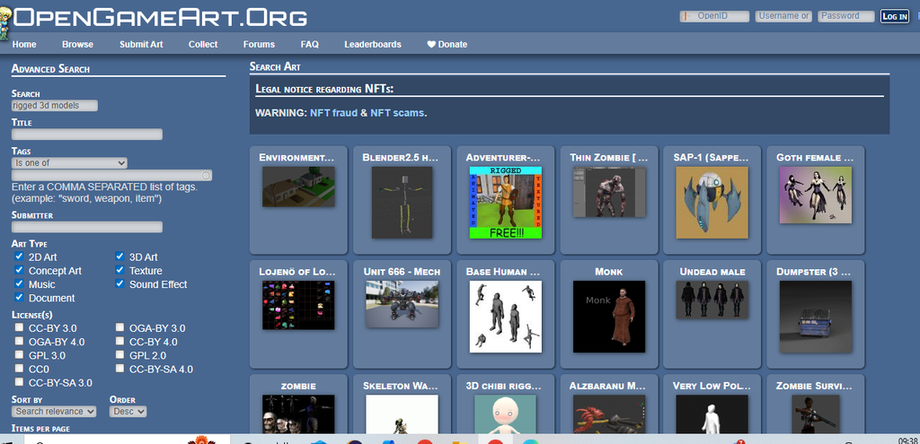
Task: Click the Username login field
Action: tap(783, 16)
